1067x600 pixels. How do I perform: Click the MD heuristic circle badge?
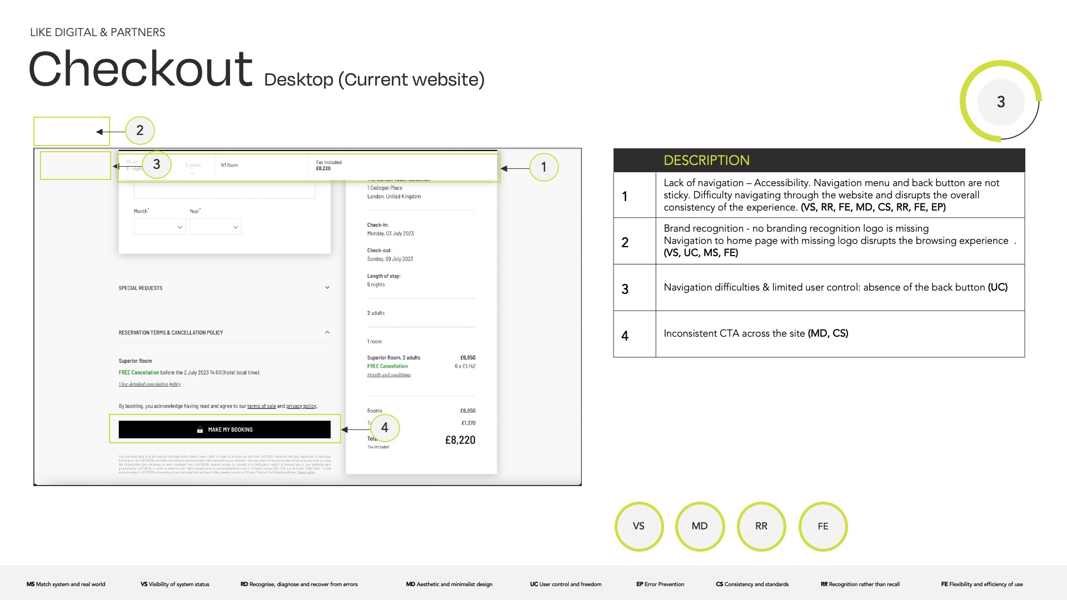tap(700, 526)
